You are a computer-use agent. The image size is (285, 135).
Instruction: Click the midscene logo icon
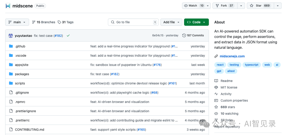click(x=8, y=6)
